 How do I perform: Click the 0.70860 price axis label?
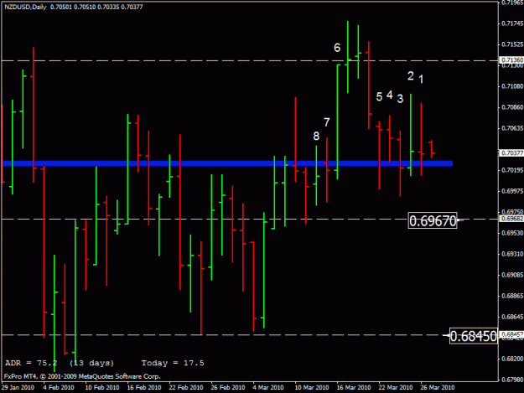(x=512, y=107)
